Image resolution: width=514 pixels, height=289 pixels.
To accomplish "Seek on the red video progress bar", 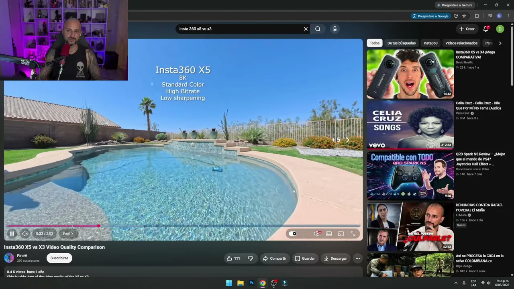I will (183, 226).
